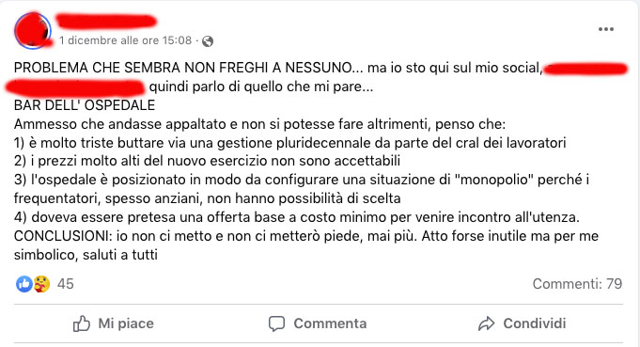Image resolution: width=640 pixels, height=347 pixels.
Task: Click the care hug reaction emoji
Action: point(41,284)
